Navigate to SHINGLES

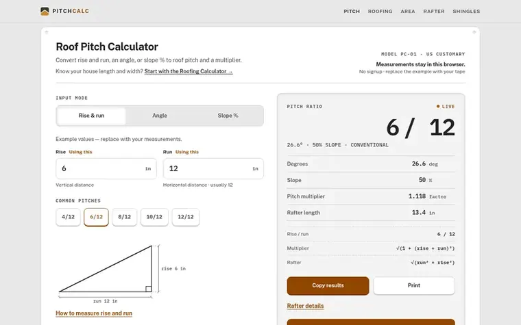466,11
